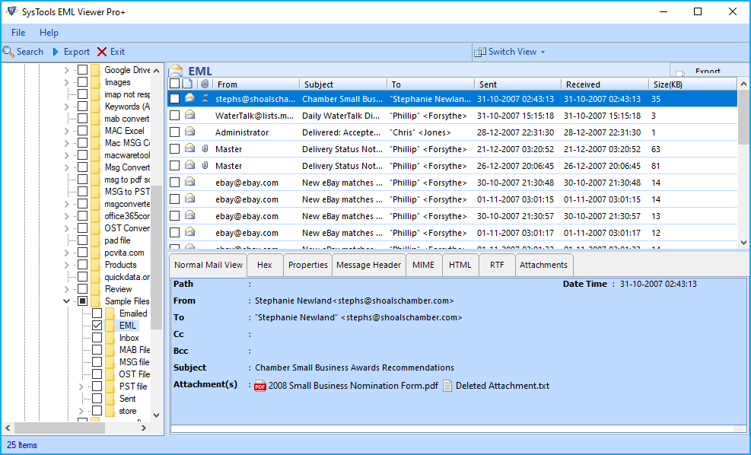
Task: Check the Inbox folder checkbox
Action: click(97, 338)
